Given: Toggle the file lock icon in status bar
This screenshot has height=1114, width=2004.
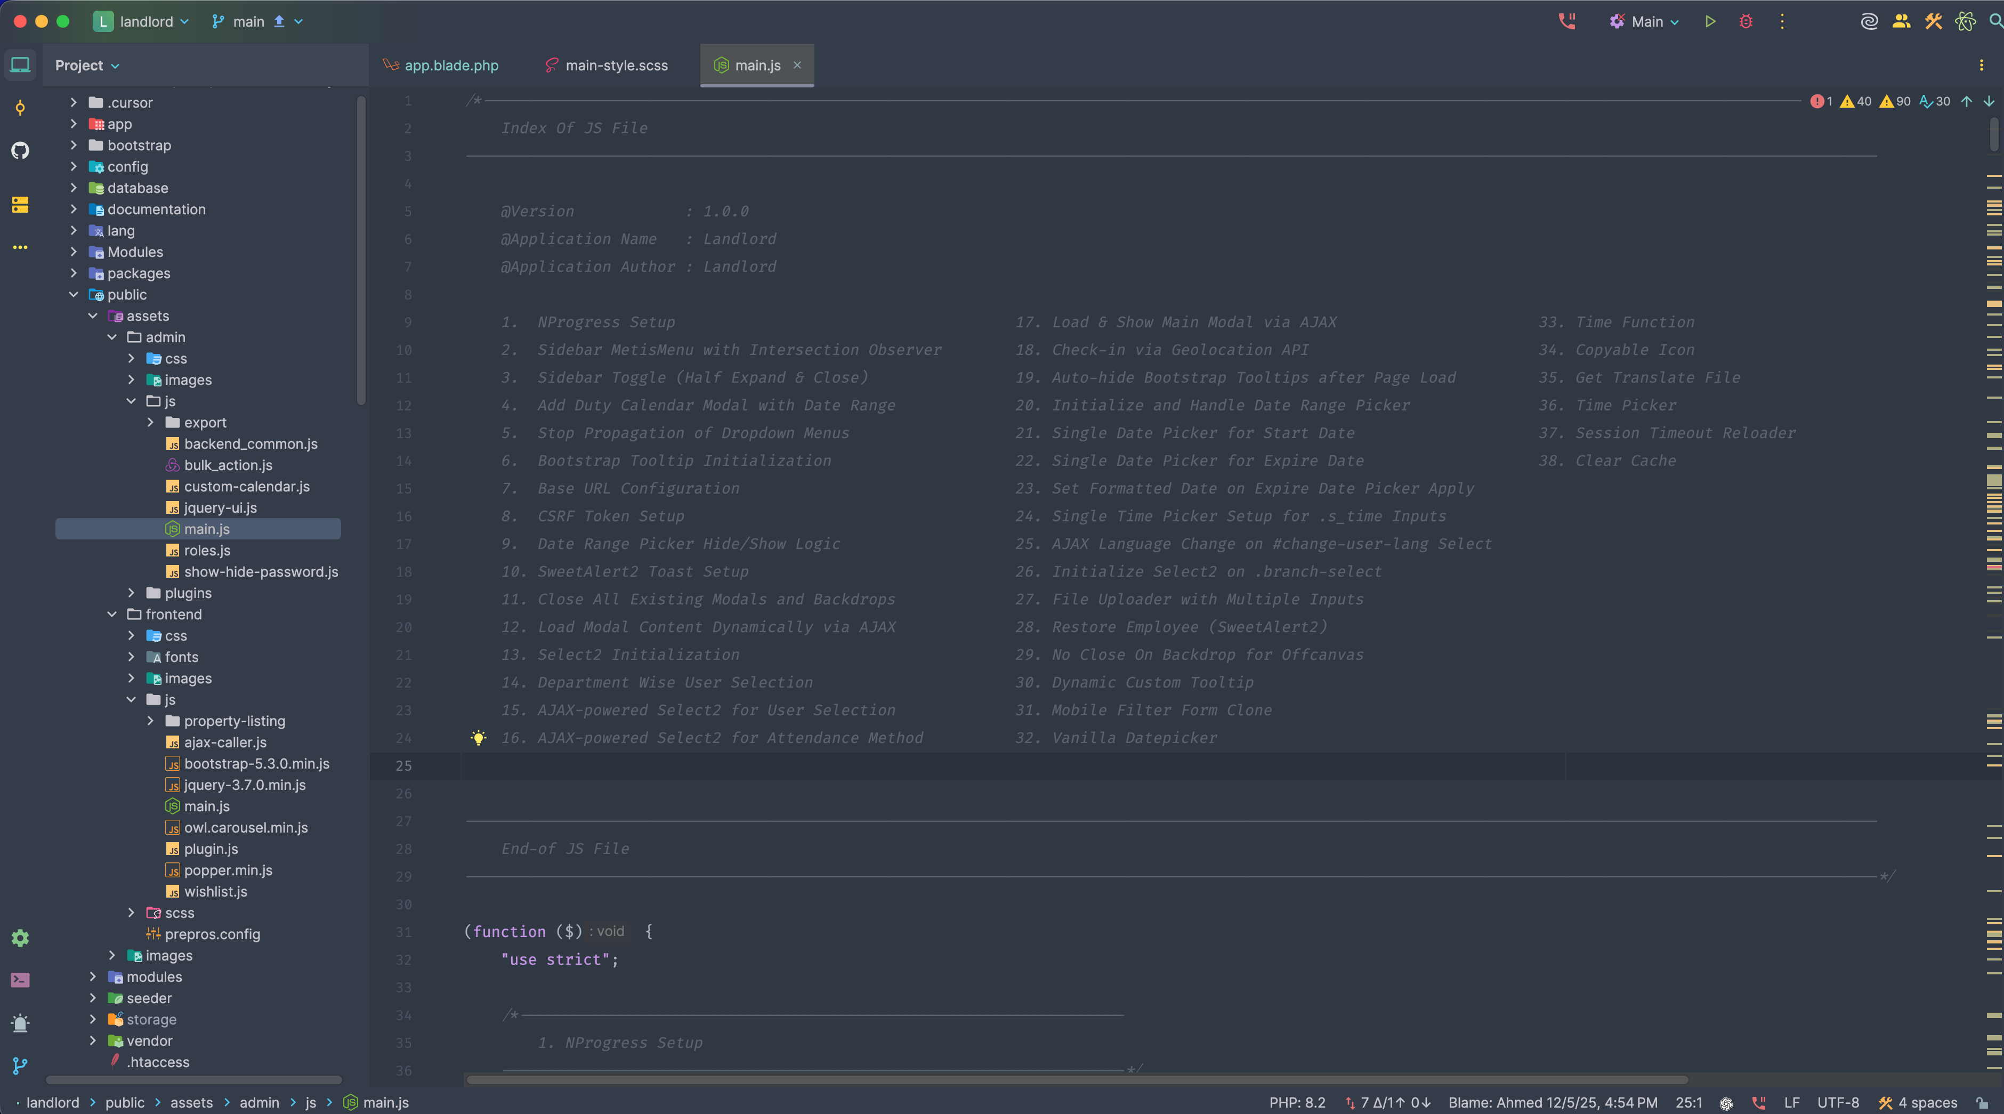Looking at the screenshot, I should 1983,1103.
